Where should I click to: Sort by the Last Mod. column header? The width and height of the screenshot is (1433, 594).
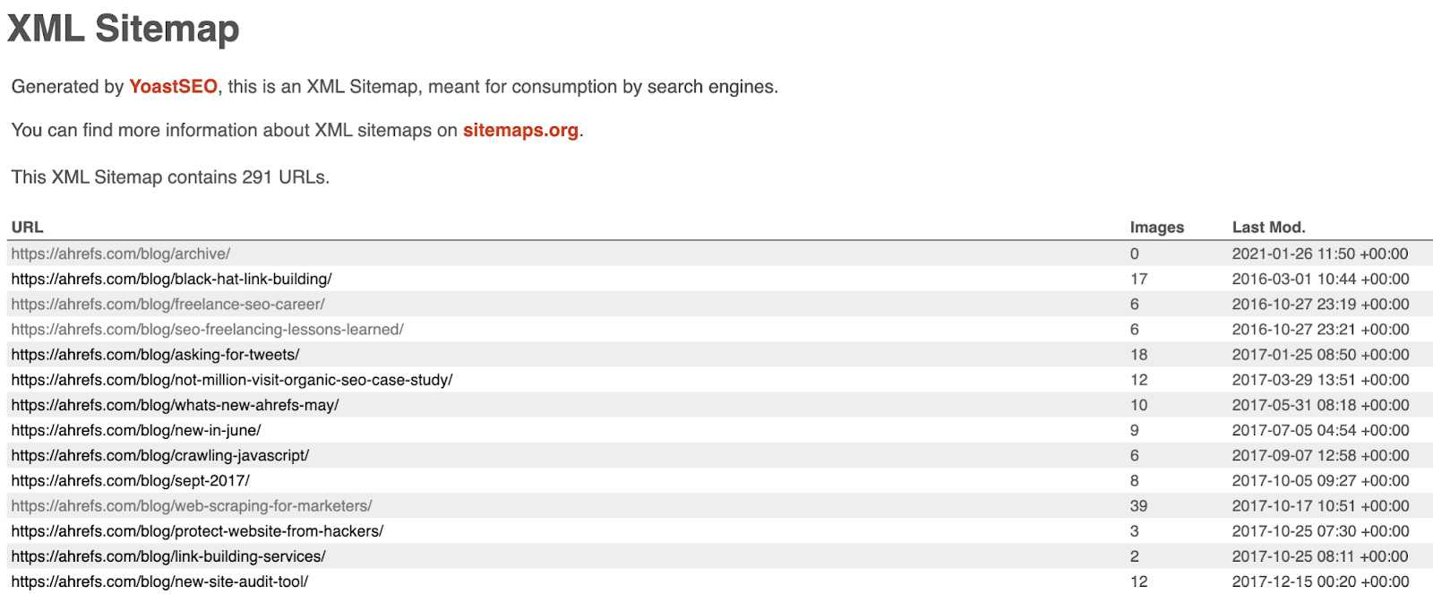[x=1268, y=228]
